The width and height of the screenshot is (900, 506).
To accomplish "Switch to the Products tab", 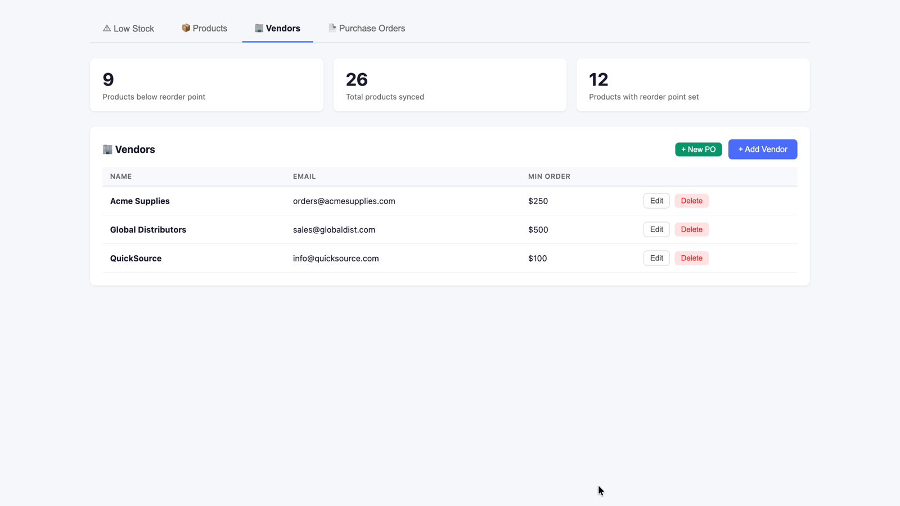I will tap(204, 28).
